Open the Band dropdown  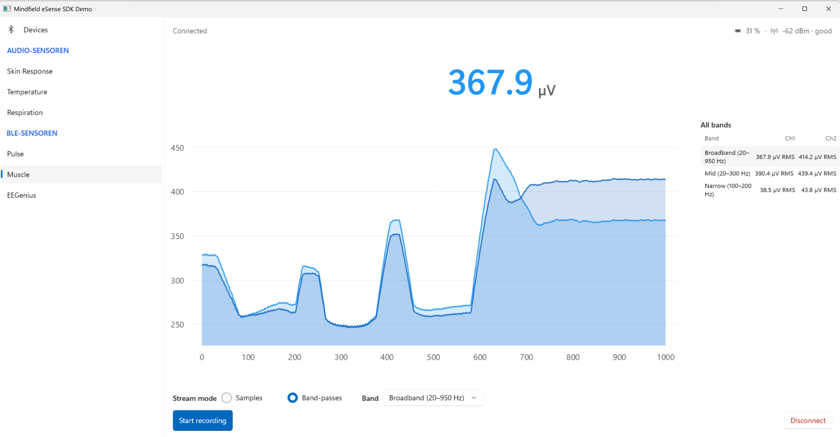433,398
